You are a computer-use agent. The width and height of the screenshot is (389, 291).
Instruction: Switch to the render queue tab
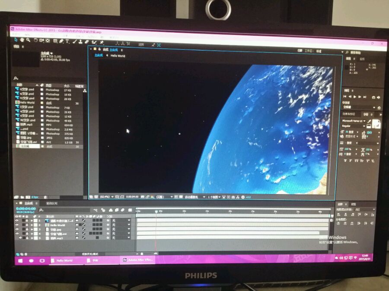51,203
